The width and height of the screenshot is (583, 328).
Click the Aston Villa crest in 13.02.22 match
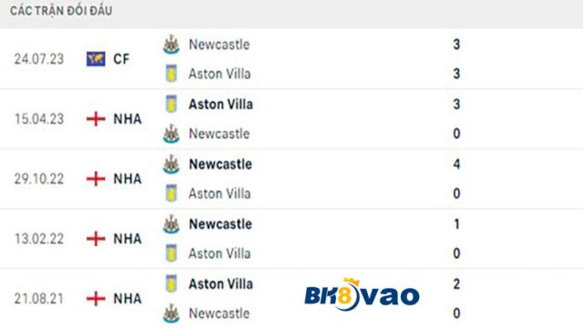pyautogui.click(x=171, y=253)
